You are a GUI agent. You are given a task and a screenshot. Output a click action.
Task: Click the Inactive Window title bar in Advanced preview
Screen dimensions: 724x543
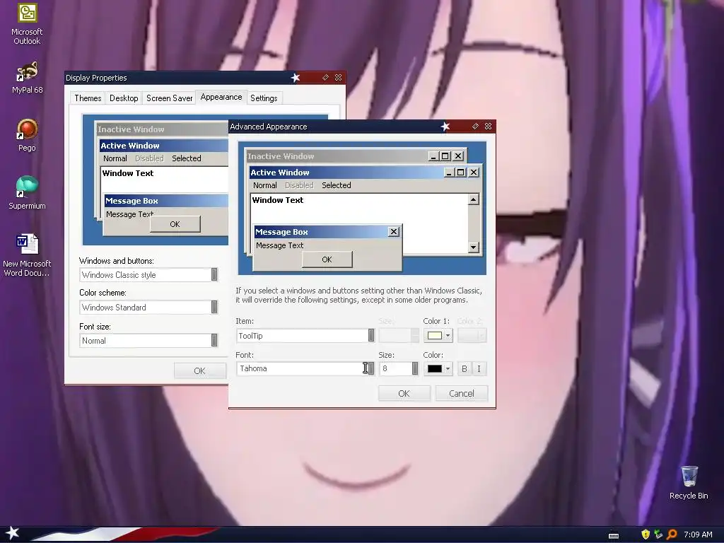(x=356, y=156)
